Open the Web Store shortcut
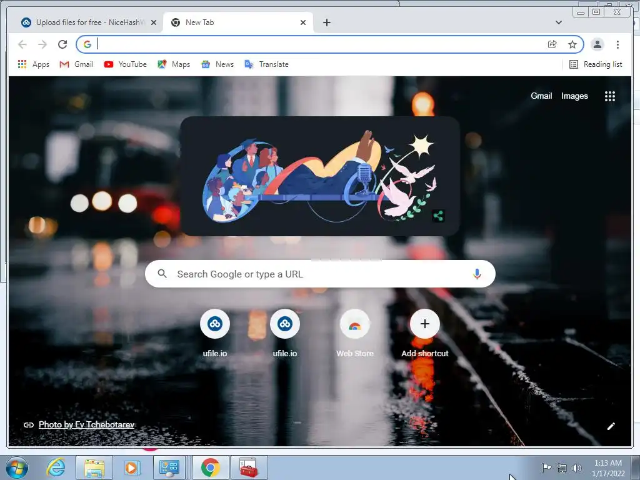This screenshot has width=640, height=480. click(x=355, y=334)
